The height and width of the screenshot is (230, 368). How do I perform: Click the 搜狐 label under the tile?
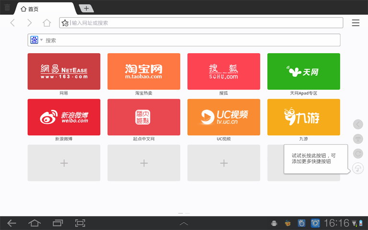click(x=224, y=93)
